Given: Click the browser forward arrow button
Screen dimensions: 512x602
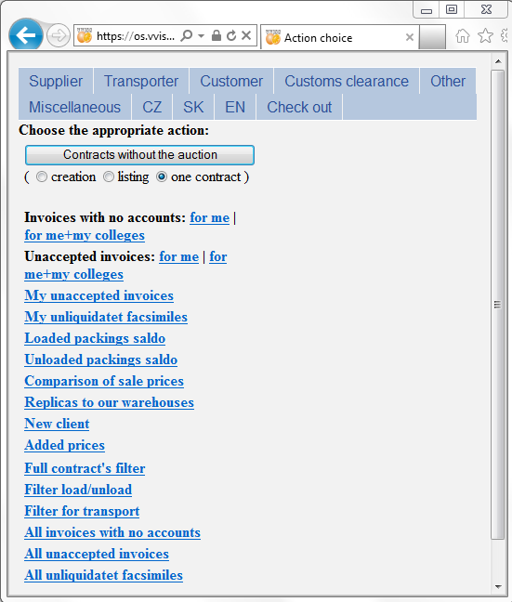Looking at the screenshot, I should (x=59, y=35).
